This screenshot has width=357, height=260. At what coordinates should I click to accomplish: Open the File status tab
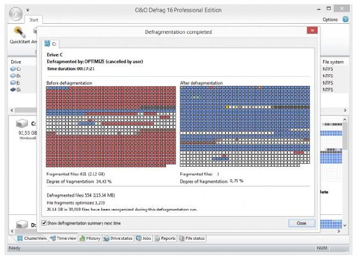point(192,238)
